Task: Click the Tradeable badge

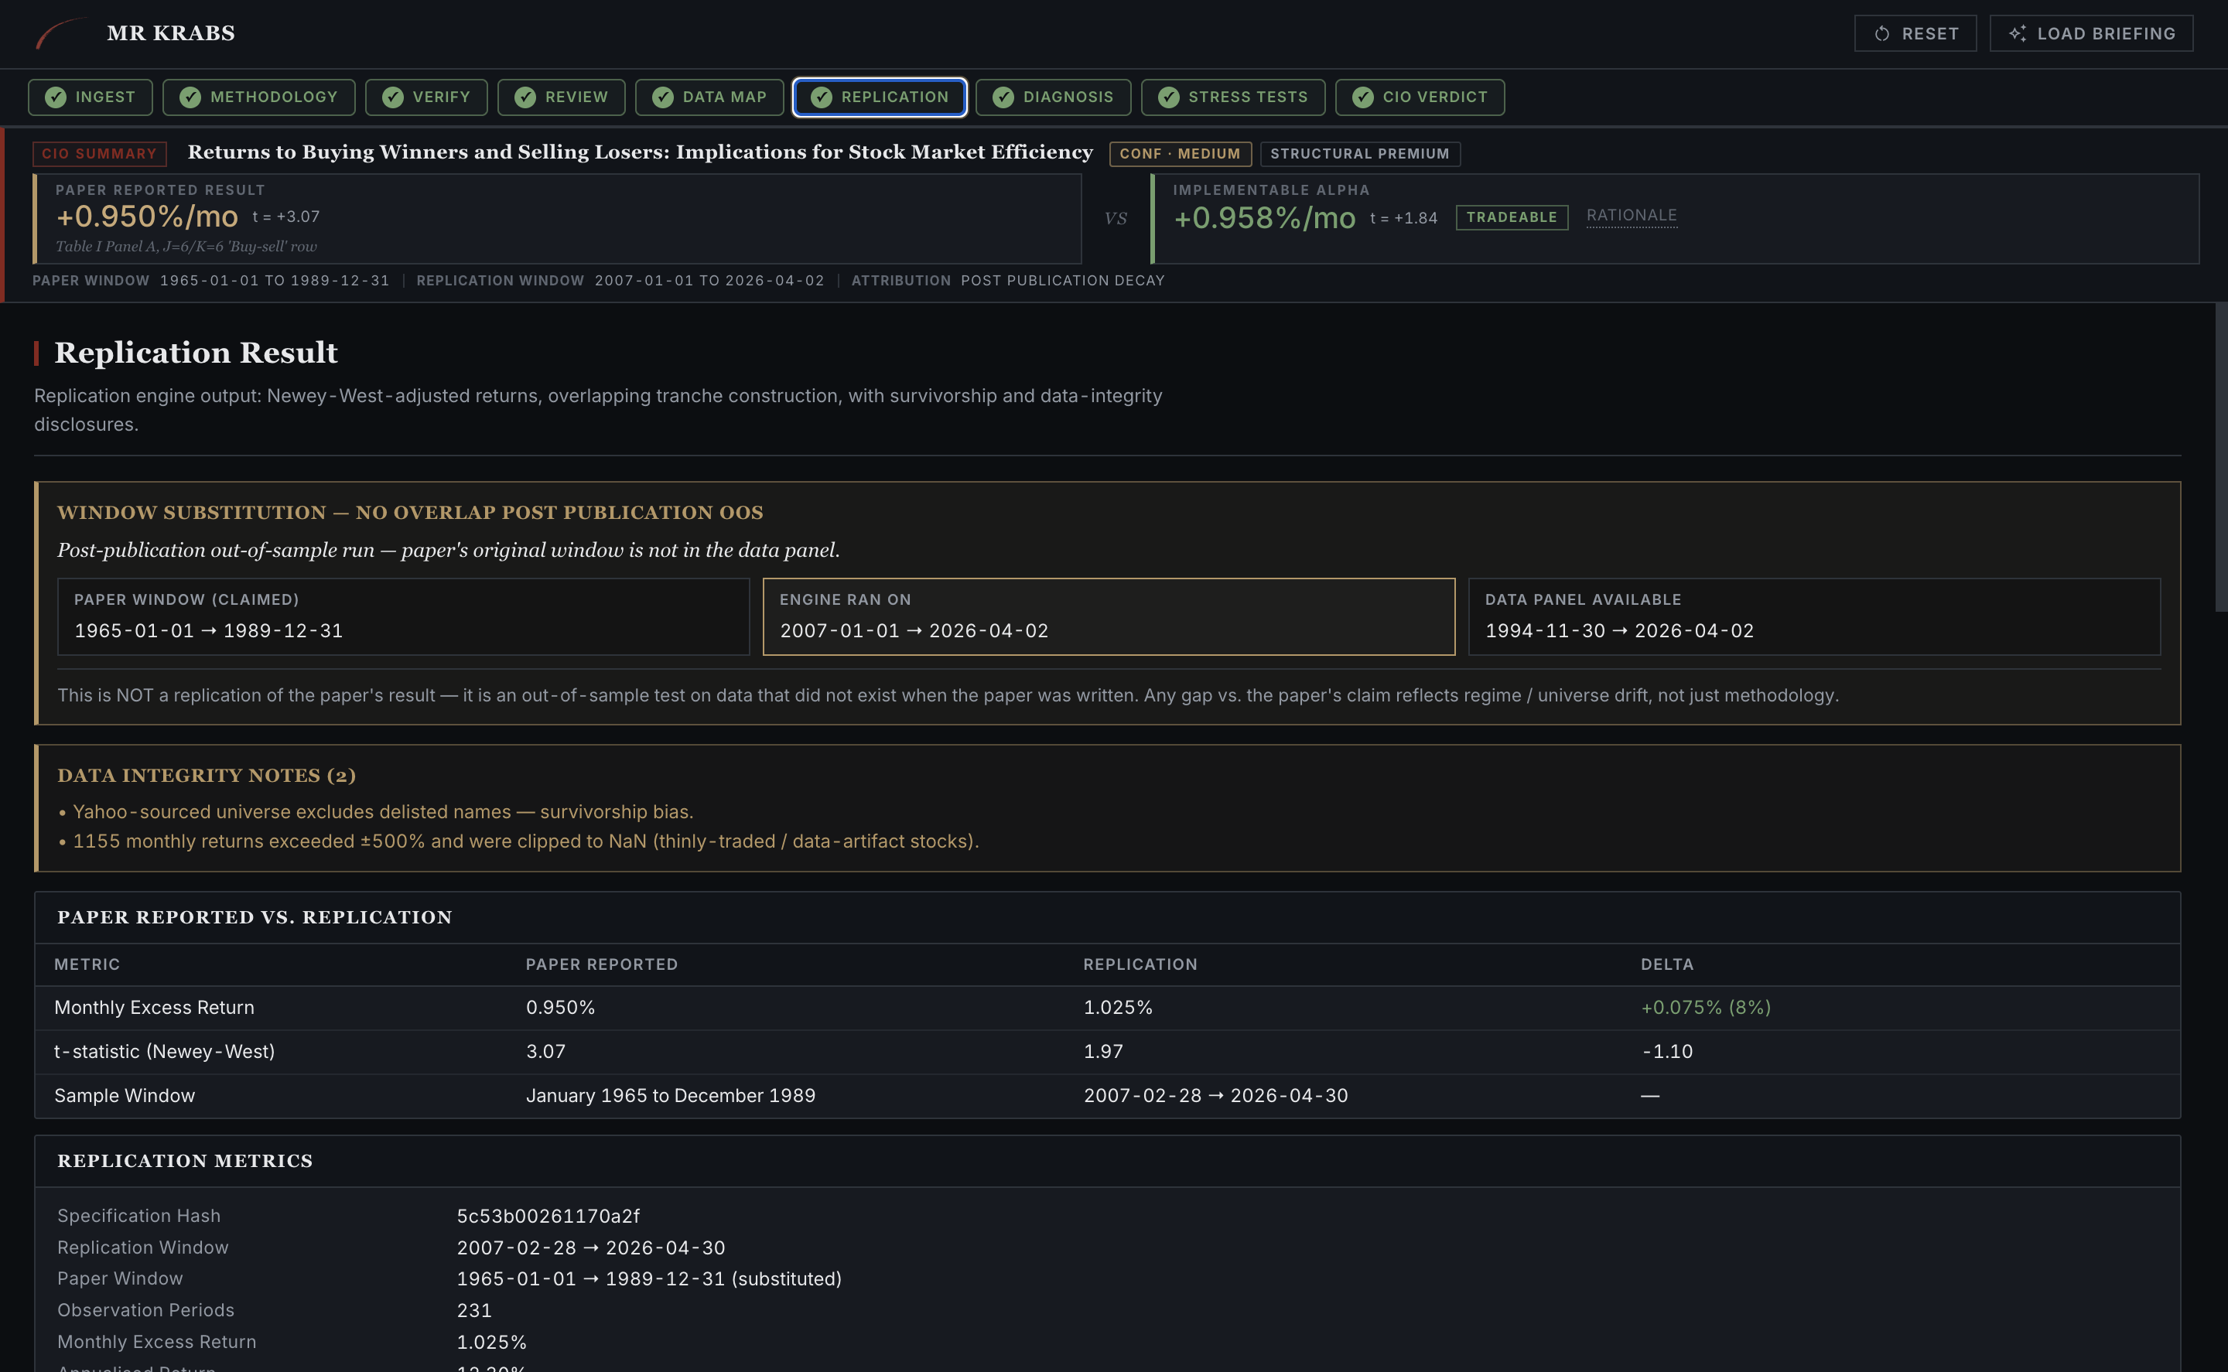Action: click(1511, 217)
